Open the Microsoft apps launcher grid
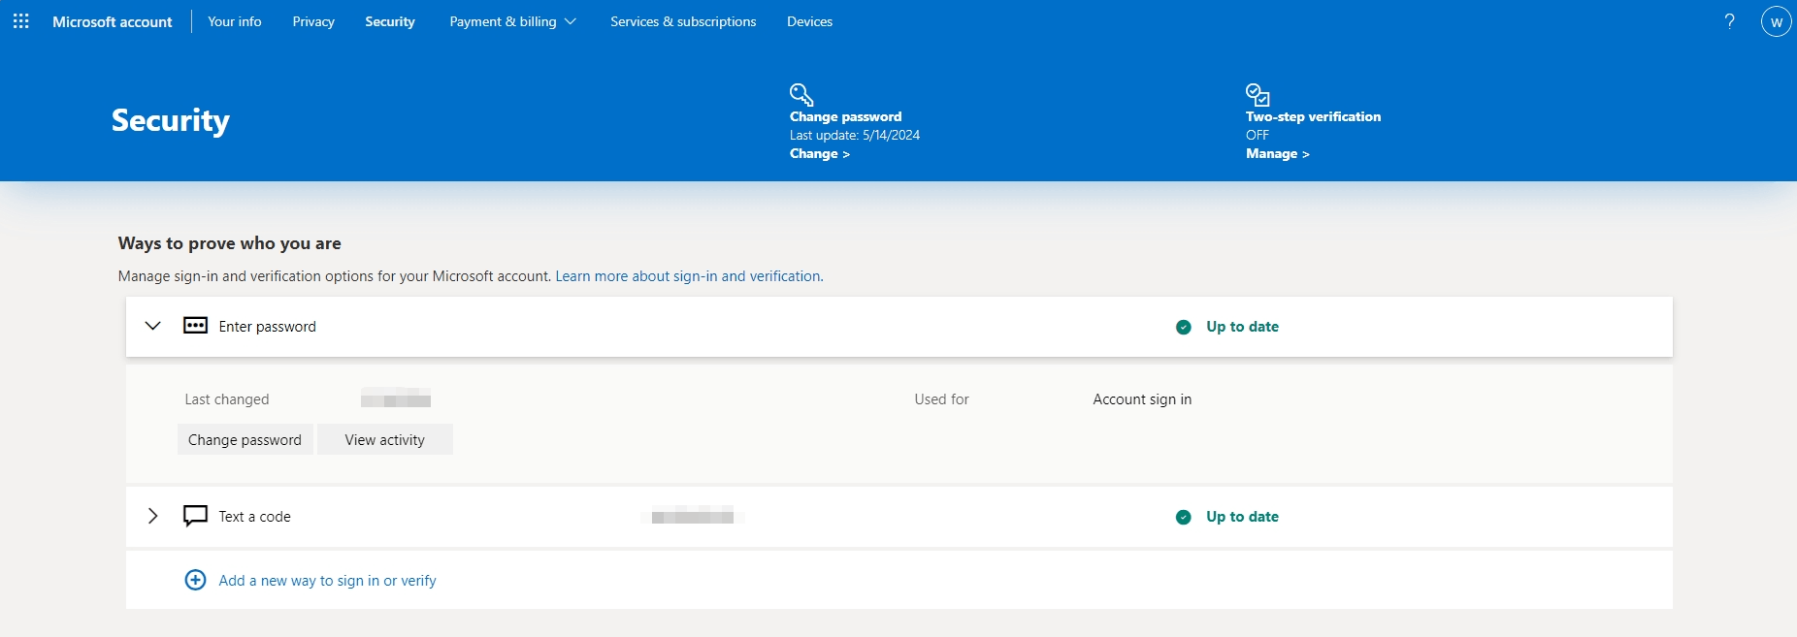1797x637 pixels. 21,21
